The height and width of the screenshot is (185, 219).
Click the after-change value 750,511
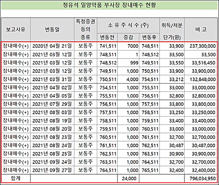coord(150,71)
